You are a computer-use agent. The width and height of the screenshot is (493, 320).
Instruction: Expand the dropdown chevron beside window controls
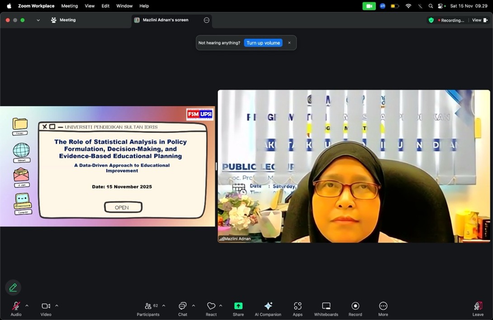click(38, 20)
